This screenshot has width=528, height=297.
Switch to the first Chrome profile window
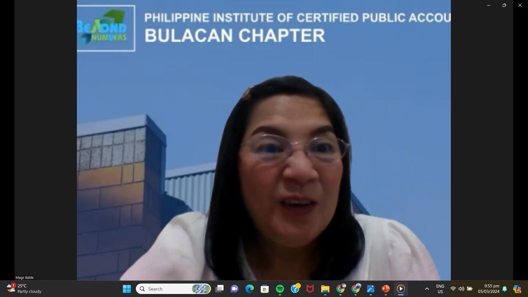[x=340, y=289]
